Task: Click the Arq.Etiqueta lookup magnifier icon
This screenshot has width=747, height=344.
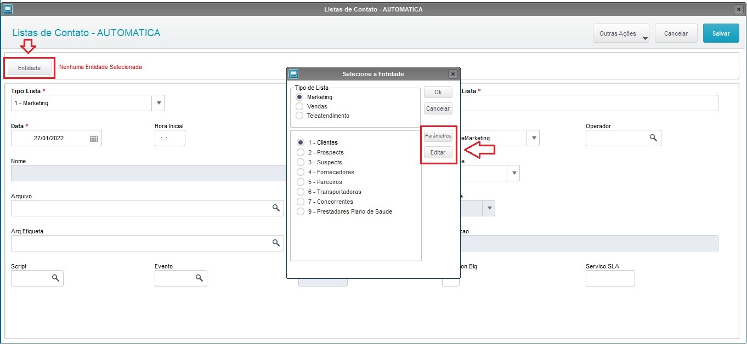Action: click(x=276, y=243)
